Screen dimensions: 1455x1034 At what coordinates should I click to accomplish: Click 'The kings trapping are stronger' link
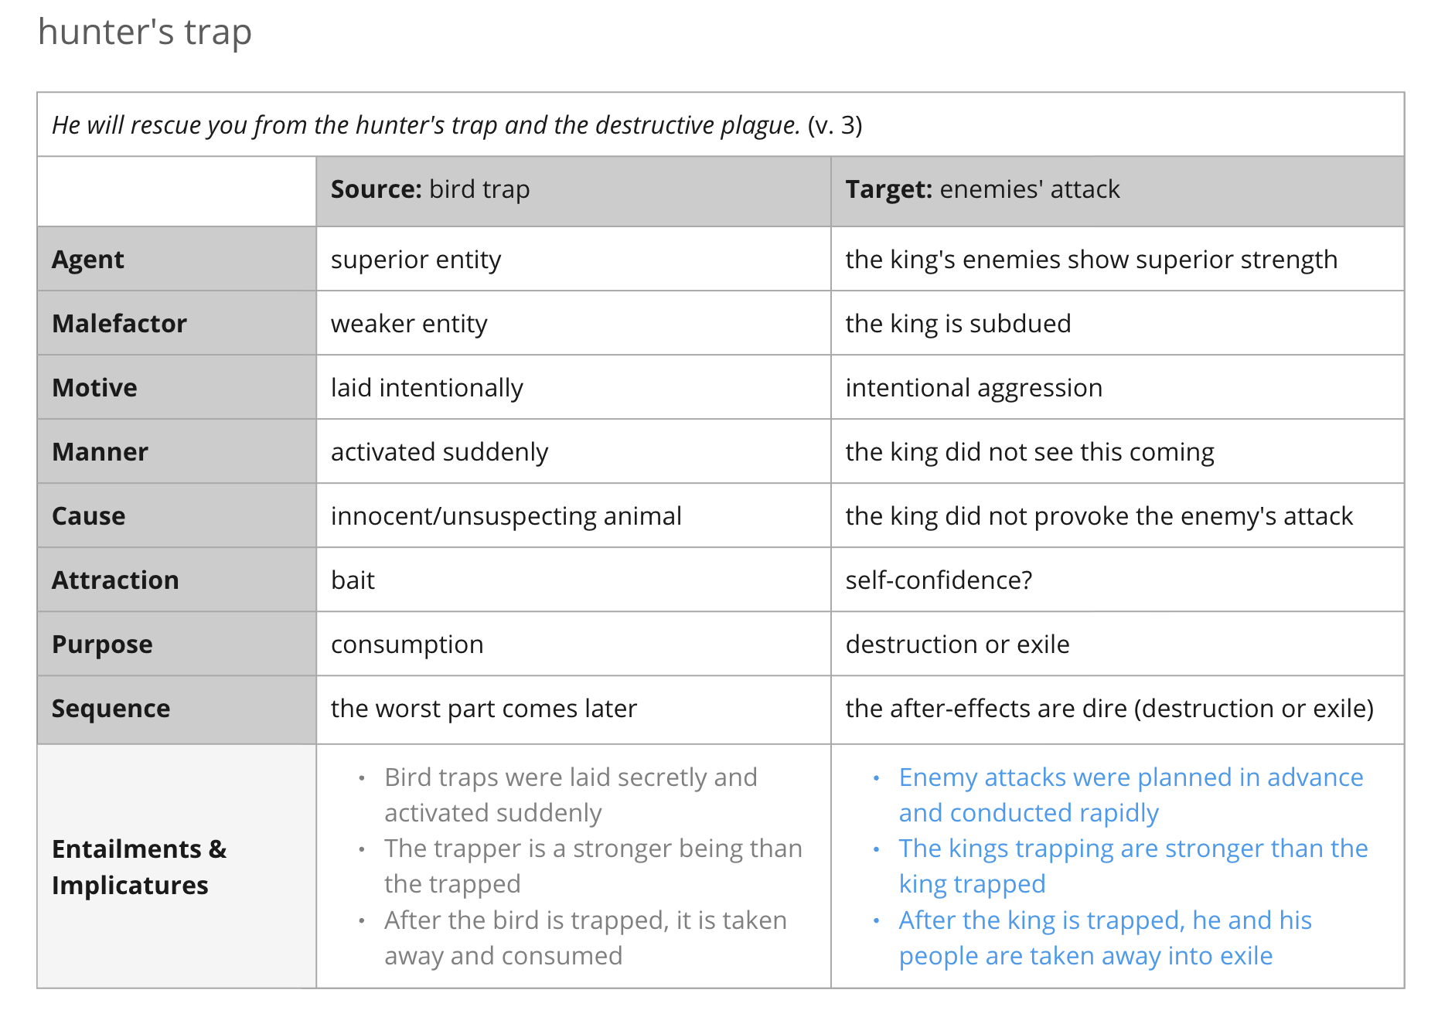(1133, 849)
